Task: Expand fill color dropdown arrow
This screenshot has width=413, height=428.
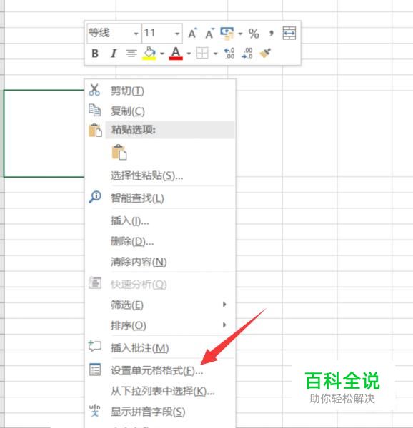Action: click(162, 53)
